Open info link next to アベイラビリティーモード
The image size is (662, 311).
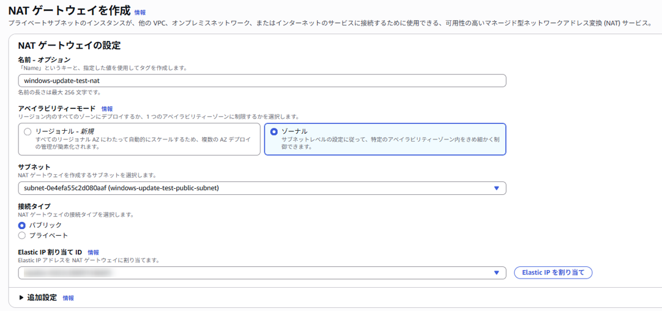click(x=107, y=109)
